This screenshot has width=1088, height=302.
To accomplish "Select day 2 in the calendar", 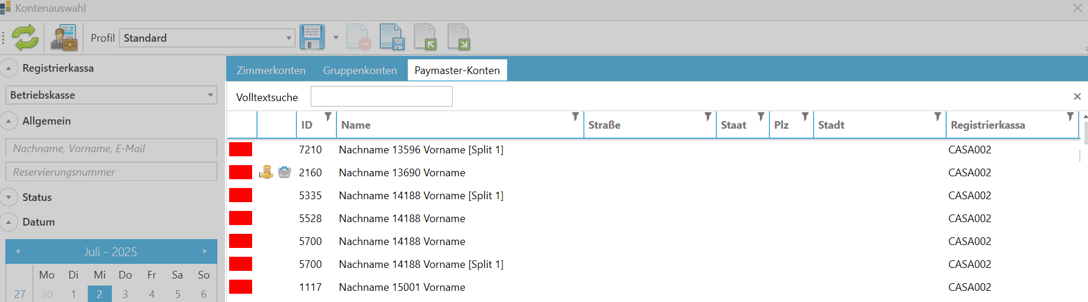I will point(100,294).
